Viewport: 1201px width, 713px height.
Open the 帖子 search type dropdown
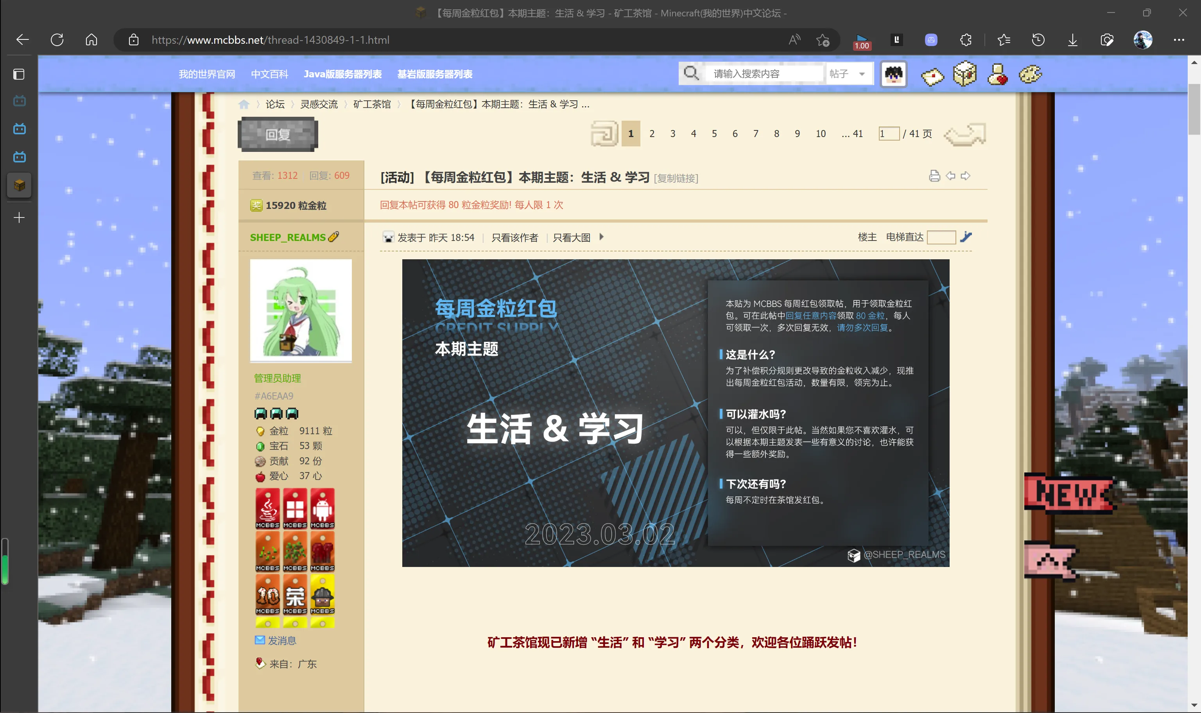[850, 73]
